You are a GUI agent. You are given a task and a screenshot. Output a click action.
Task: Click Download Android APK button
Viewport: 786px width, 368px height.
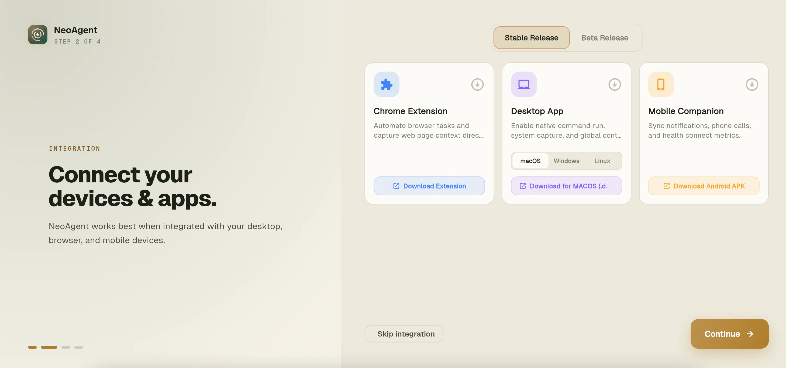[704, 186]
